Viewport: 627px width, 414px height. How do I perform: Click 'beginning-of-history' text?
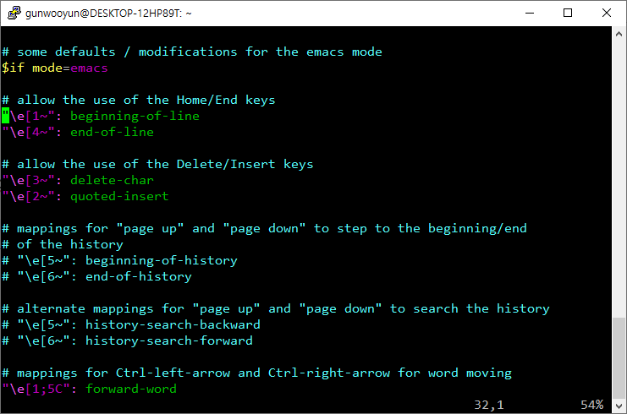click(x=161, y=261)
